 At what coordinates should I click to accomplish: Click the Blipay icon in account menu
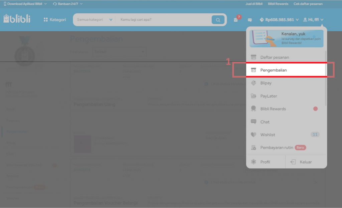click(x=253, y=83)
